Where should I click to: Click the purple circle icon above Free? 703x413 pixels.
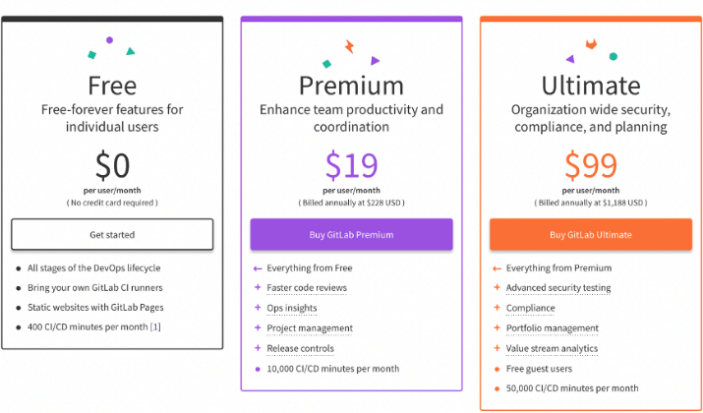click(x=109, y=40)
